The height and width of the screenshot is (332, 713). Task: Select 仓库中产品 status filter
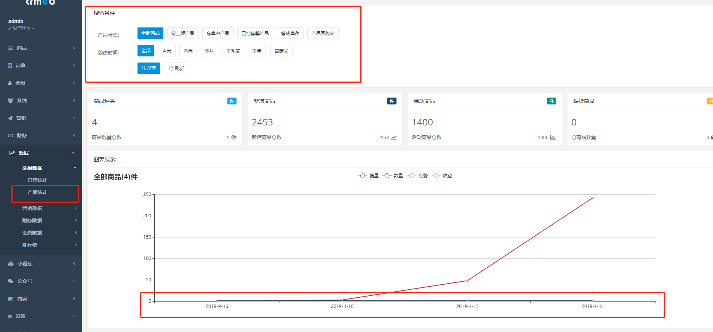click(x=218, y=34)
